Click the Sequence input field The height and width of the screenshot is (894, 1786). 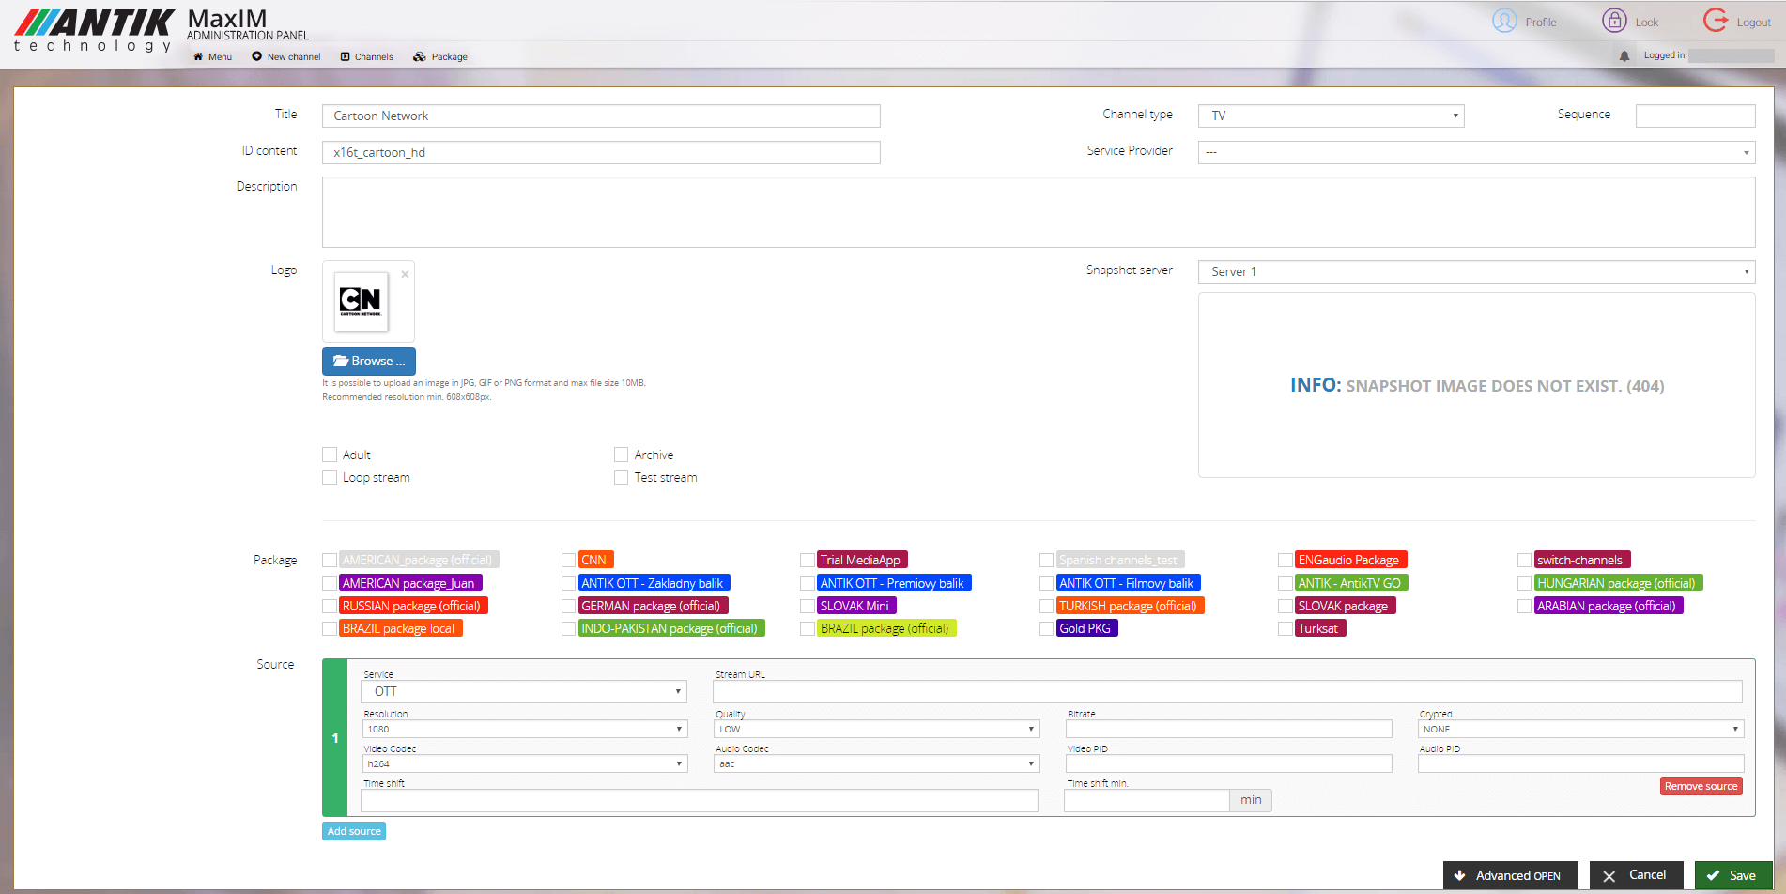coord(1695,116)
